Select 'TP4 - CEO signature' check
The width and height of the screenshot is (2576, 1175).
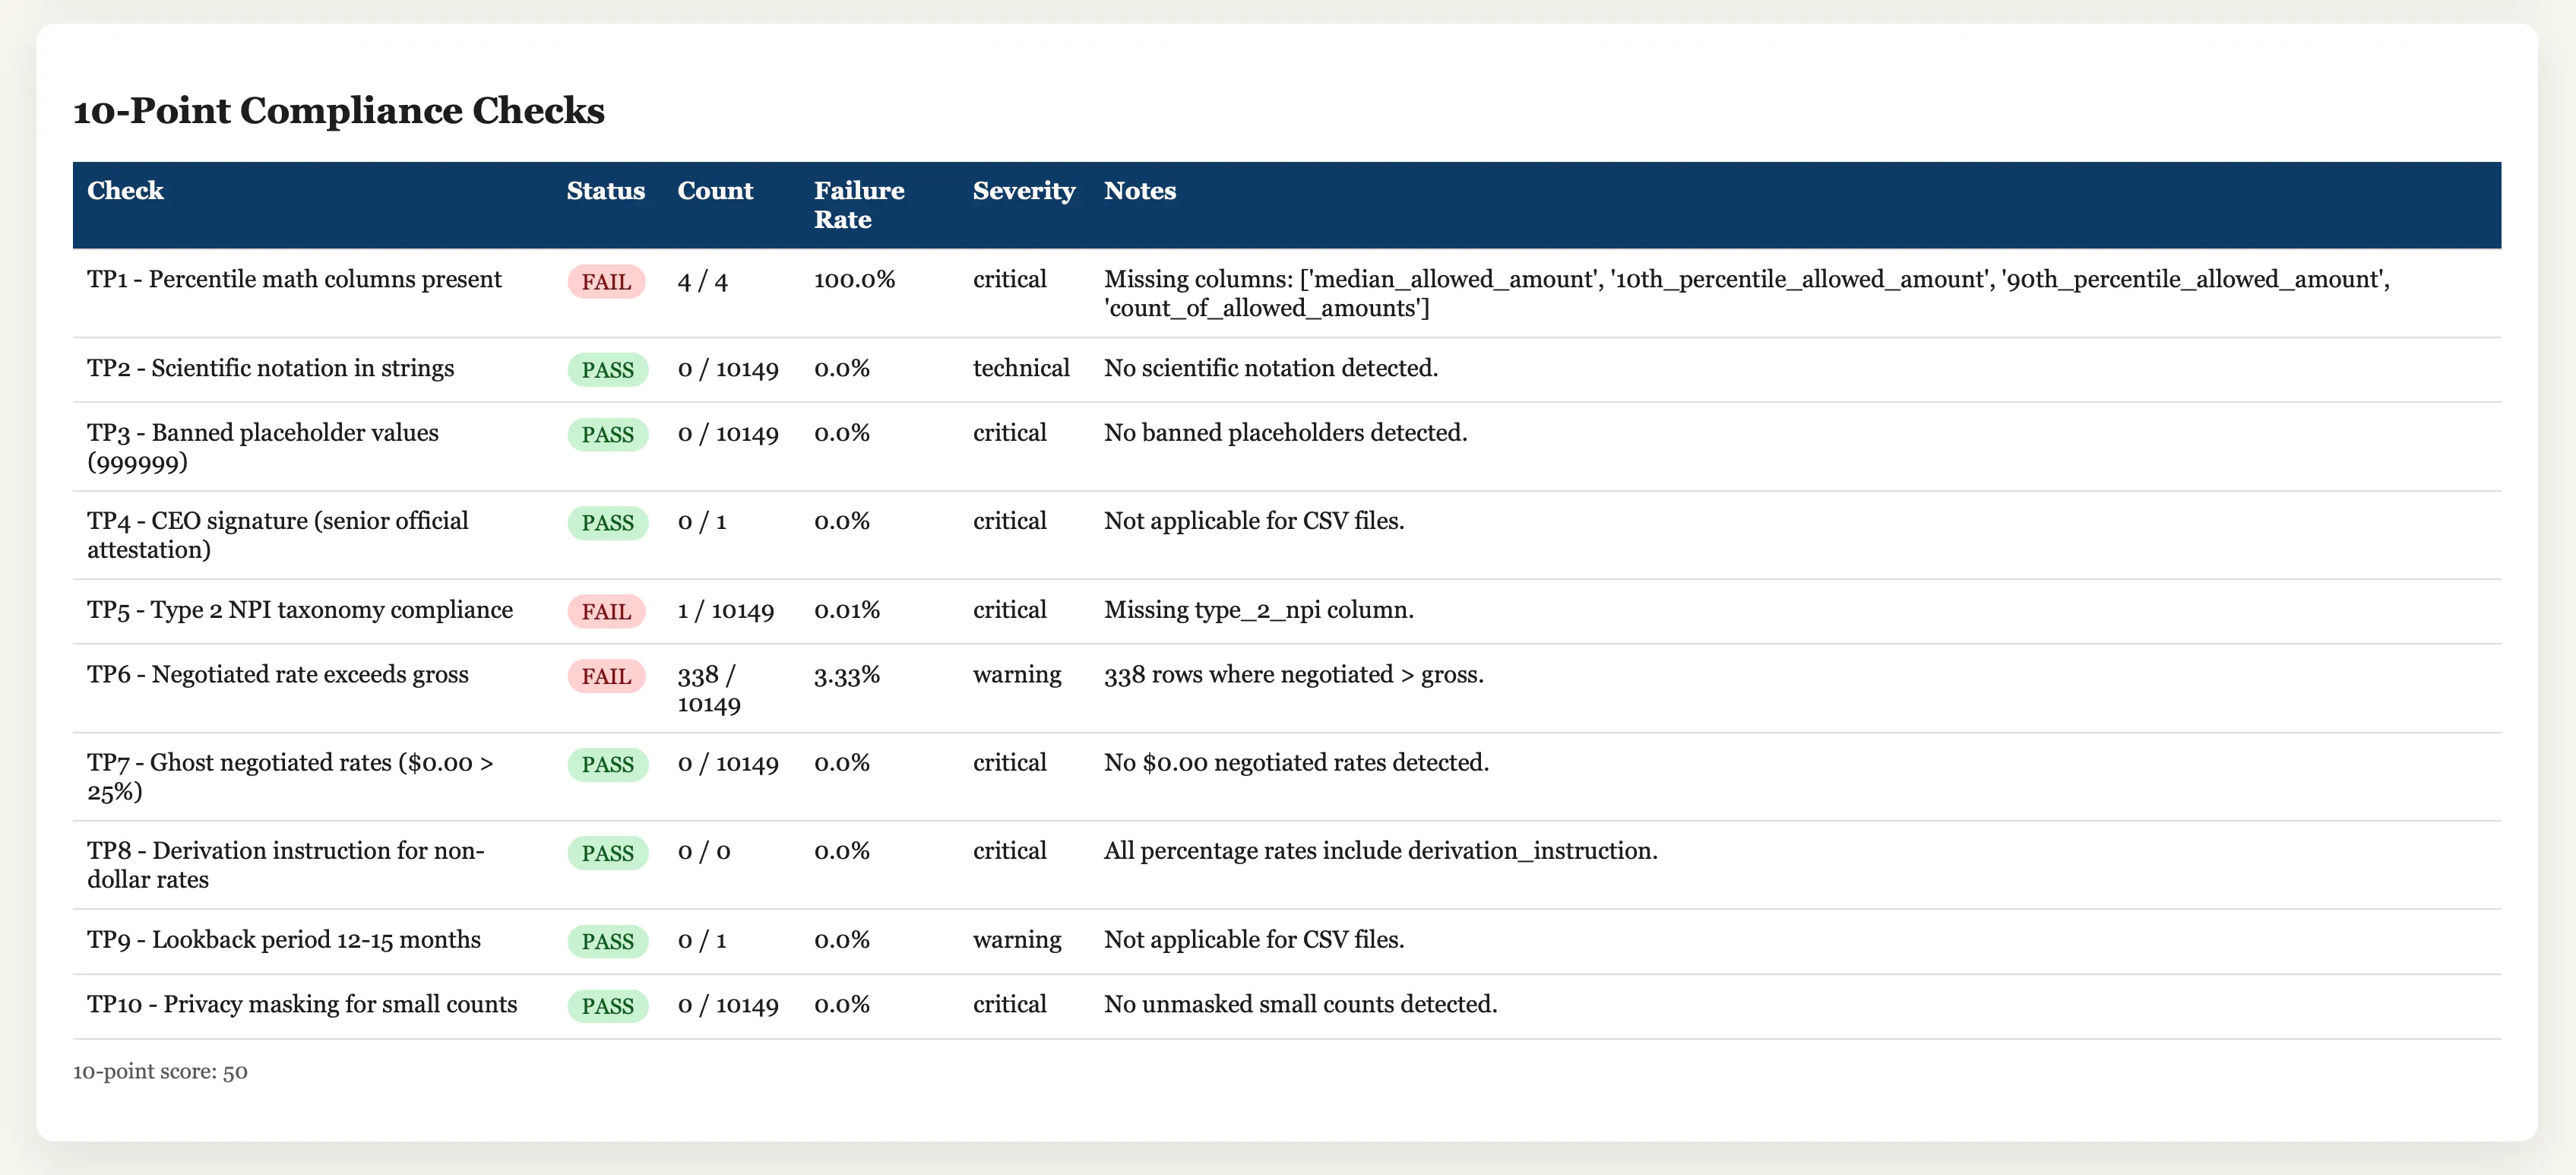[277, 535]
